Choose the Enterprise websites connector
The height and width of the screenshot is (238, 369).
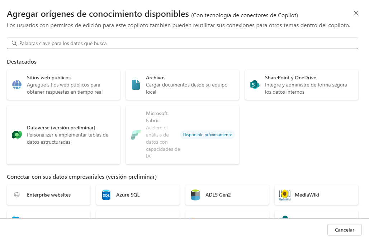coord(48,195)
